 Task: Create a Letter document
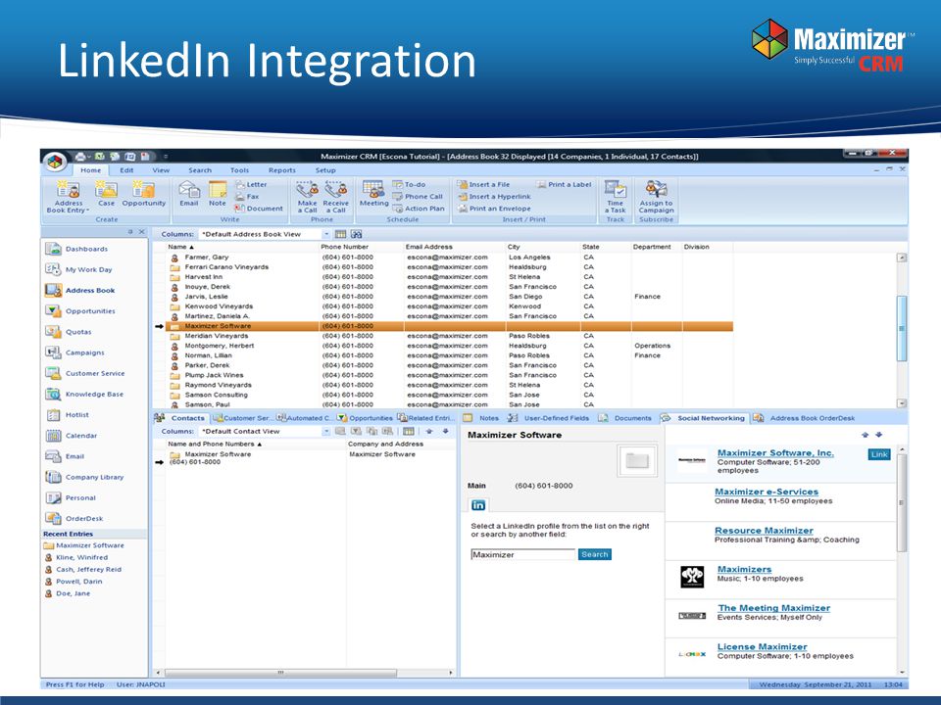[x=251, y=185]
